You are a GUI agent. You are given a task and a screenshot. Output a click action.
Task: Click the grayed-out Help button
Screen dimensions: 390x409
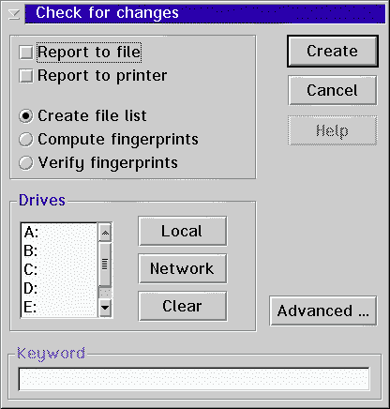point(333,130)
